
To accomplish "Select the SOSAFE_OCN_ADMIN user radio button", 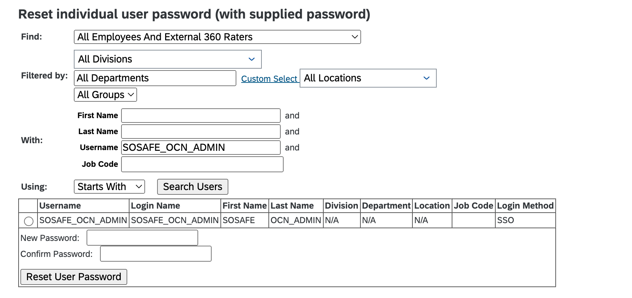I will pos(29,221).
